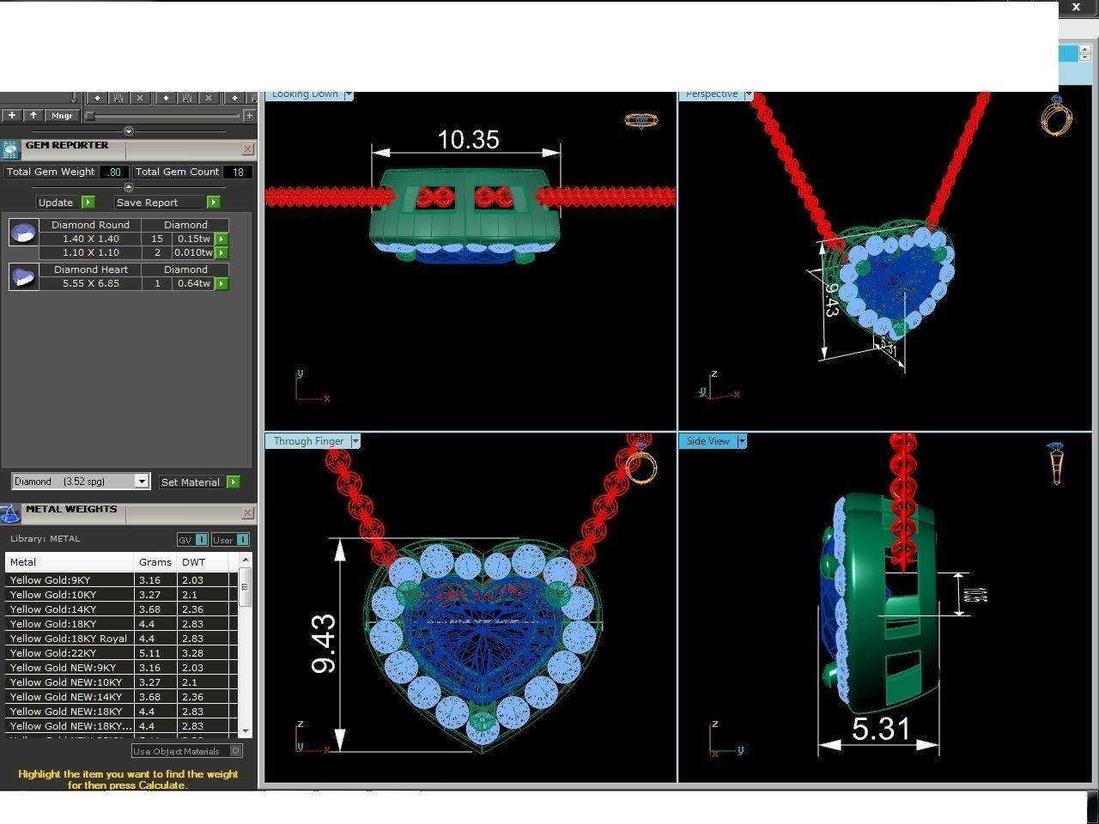Close the Metal Weights panel
The image size is (1099, 824).
point(247,512)
